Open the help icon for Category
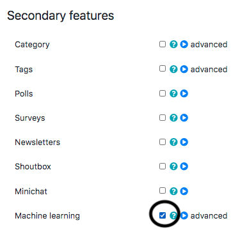 [x=173, y=44]
